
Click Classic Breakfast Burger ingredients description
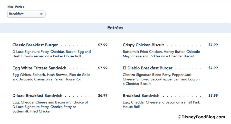[x=51, y=54]
